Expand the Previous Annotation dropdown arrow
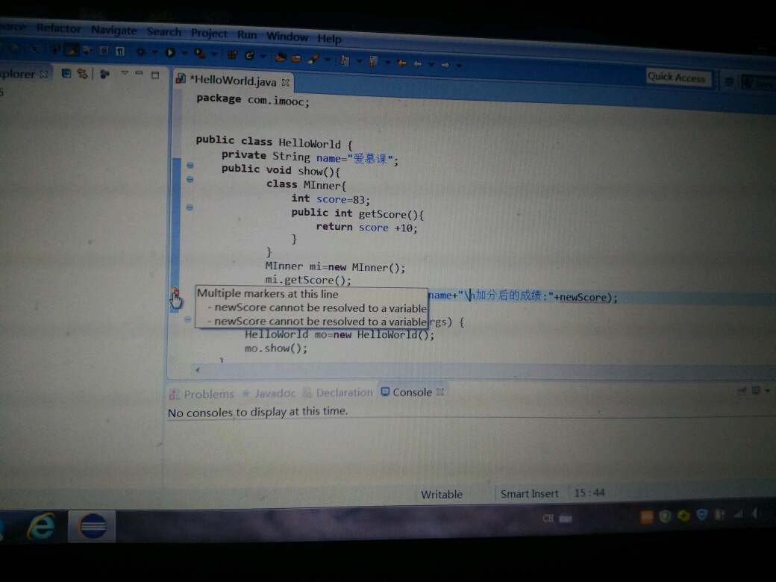Image resolution: width=776 pixels, height=582 pixels. pos(387,63)
